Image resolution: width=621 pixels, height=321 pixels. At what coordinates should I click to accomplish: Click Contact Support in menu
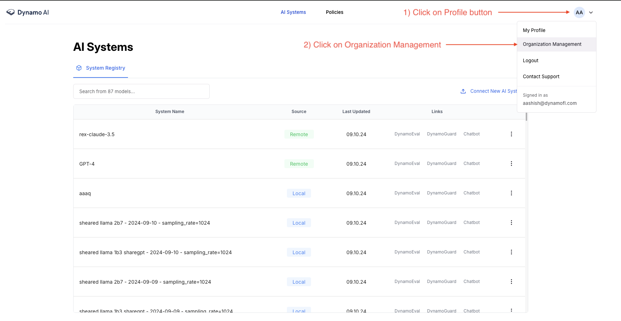point(541,76)
